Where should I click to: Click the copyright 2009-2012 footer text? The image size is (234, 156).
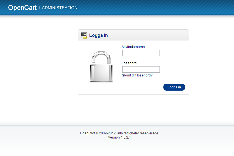[x=106, y=133]
